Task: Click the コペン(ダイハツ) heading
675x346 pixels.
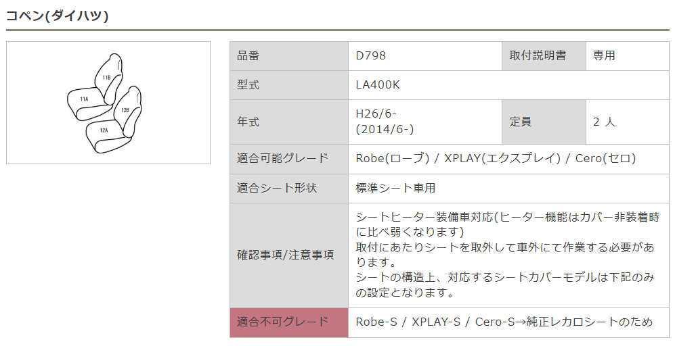Action: coord(58,15)
